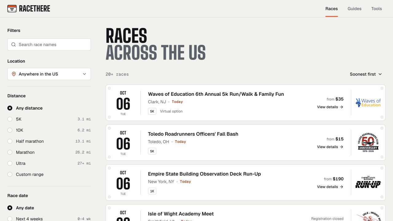
Task: Click the "20+ races" count text
Action: (117, 74)
